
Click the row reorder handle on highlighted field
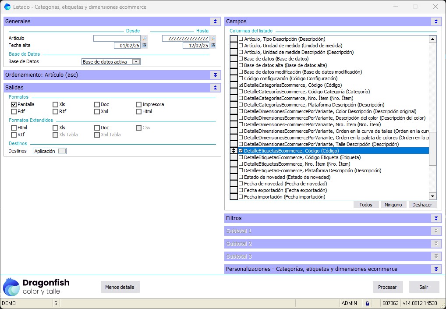(x=234, y=151)
